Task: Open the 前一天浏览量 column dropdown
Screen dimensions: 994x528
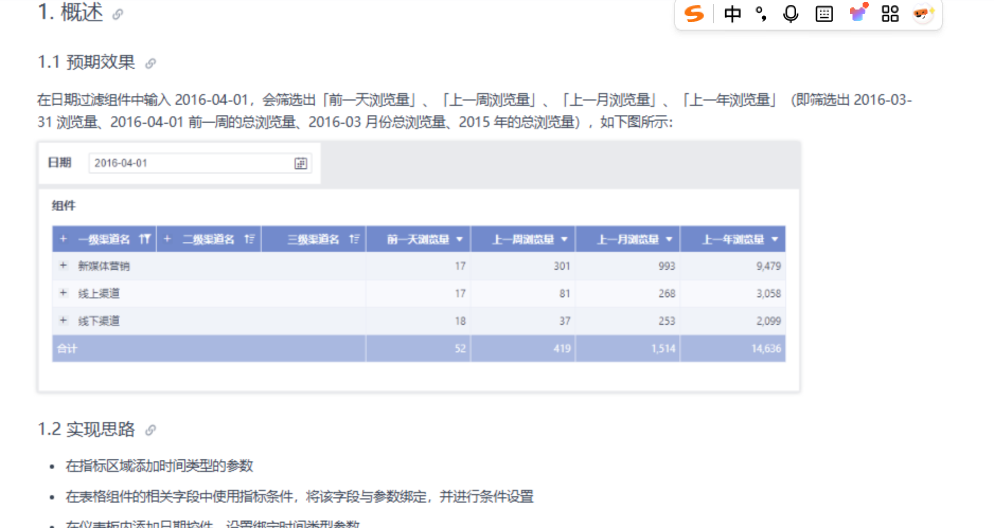Action: 459,240
